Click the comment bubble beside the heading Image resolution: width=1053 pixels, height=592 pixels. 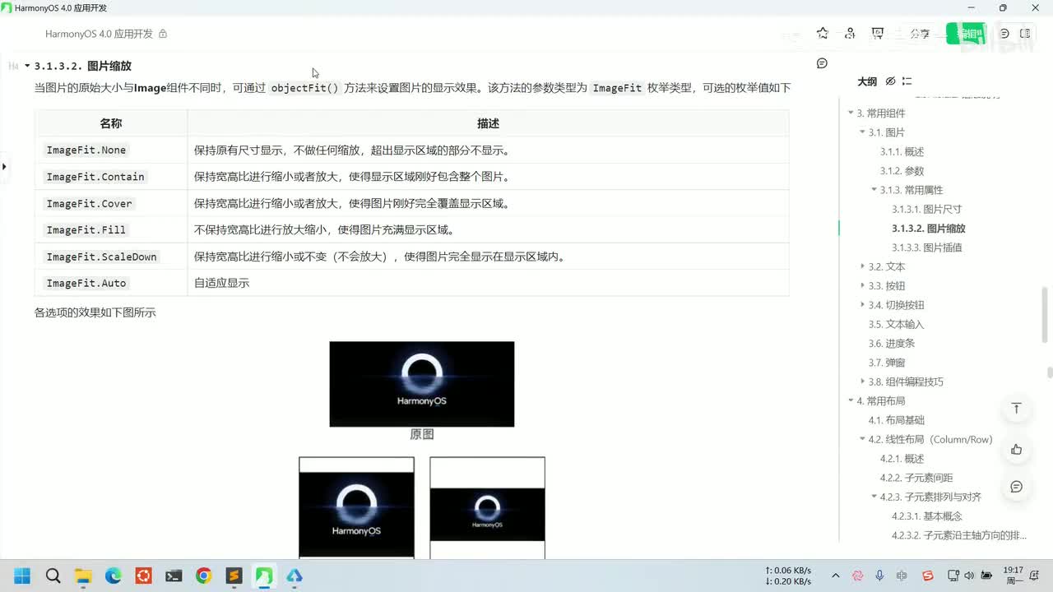[822, 63]
